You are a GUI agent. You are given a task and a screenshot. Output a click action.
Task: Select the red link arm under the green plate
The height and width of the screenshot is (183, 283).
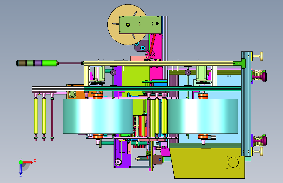point(152,44)
